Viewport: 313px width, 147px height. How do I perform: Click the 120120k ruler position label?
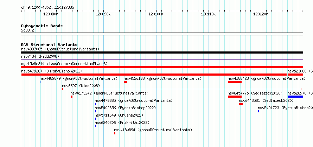261,14
